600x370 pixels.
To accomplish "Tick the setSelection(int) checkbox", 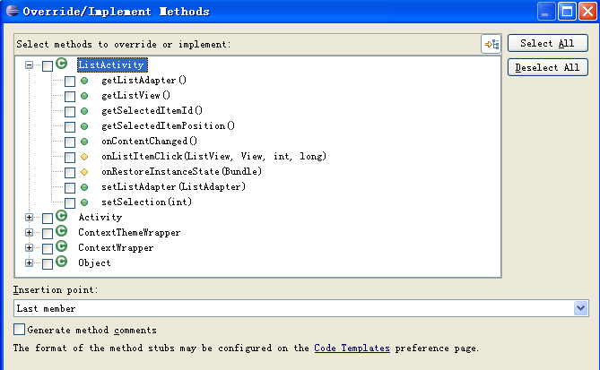I will [x=70, y=203].
